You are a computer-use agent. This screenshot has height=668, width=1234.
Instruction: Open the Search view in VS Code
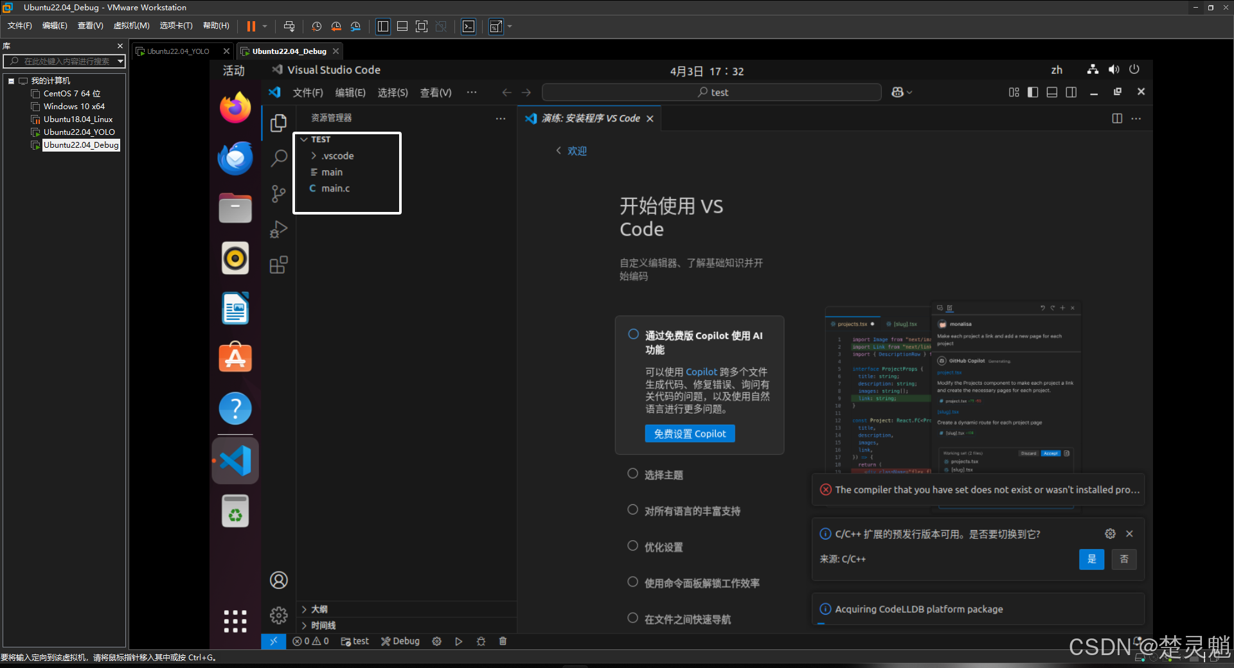[278, 158]
